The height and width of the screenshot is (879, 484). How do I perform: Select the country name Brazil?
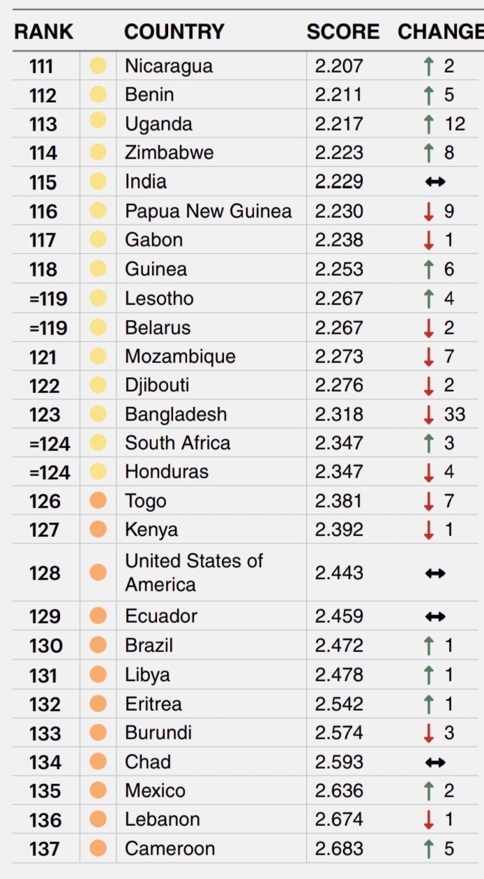click(149, 646)
